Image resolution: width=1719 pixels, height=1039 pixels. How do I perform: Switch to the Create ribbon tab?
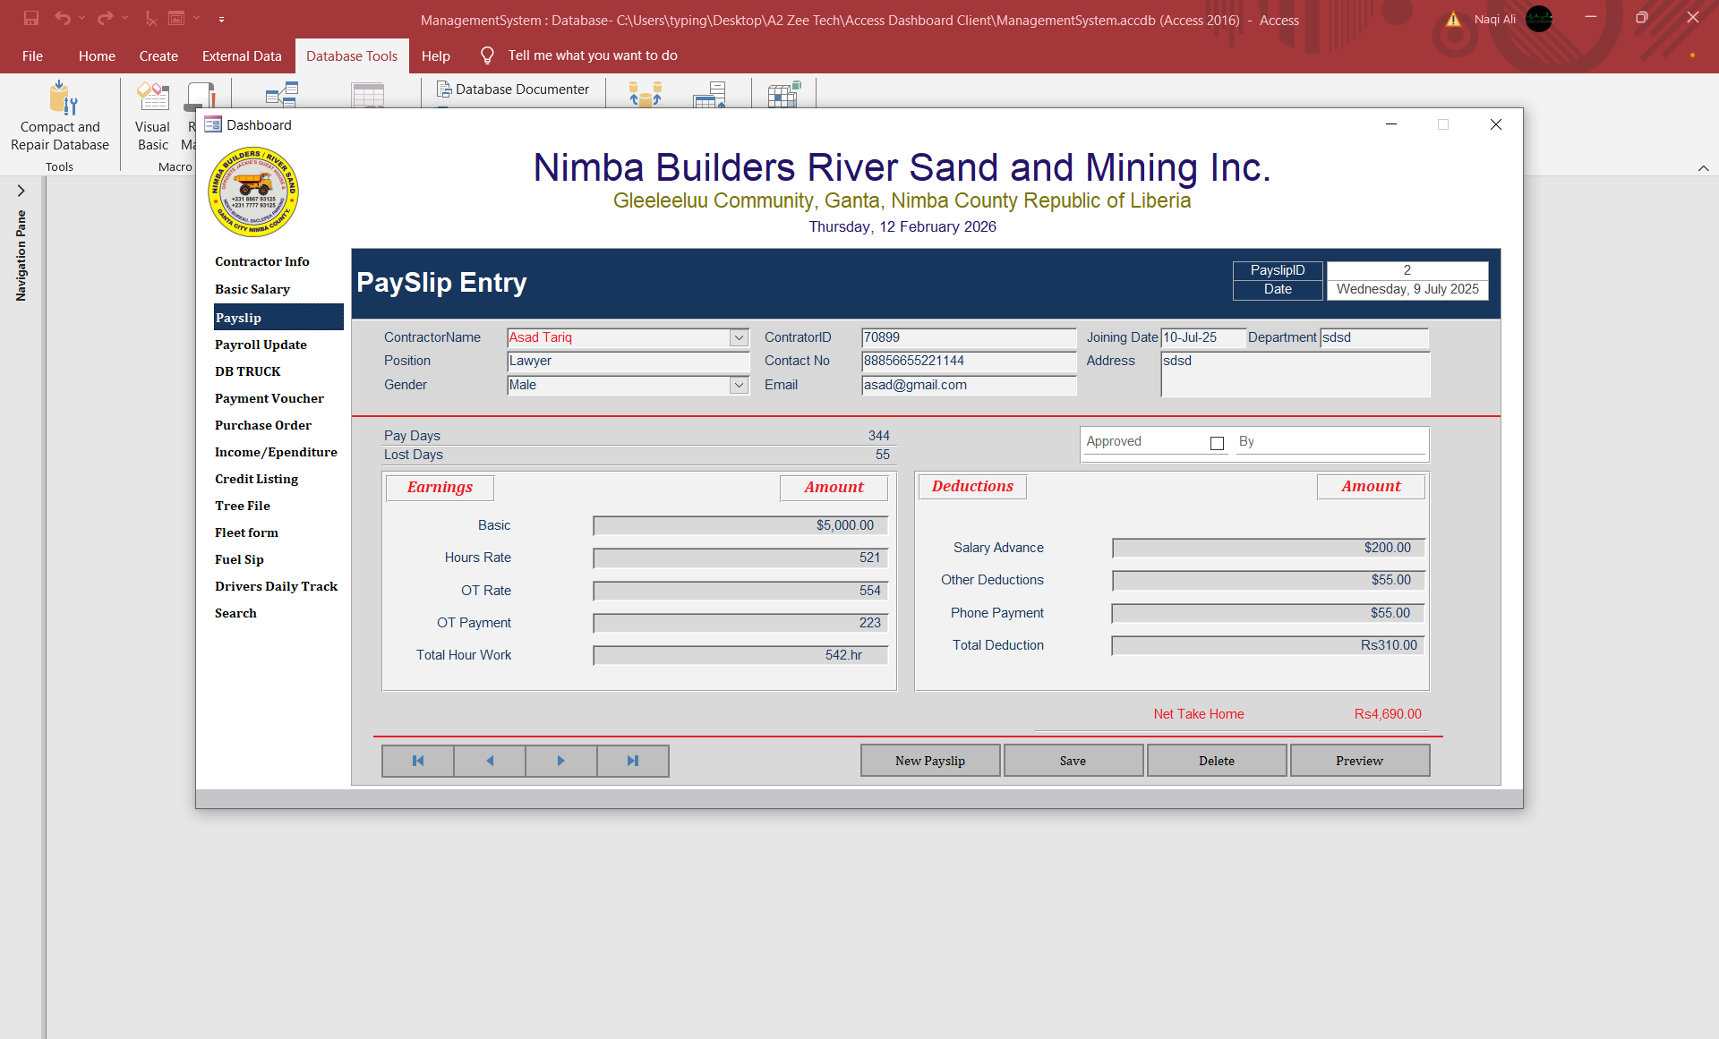[158, 55]
